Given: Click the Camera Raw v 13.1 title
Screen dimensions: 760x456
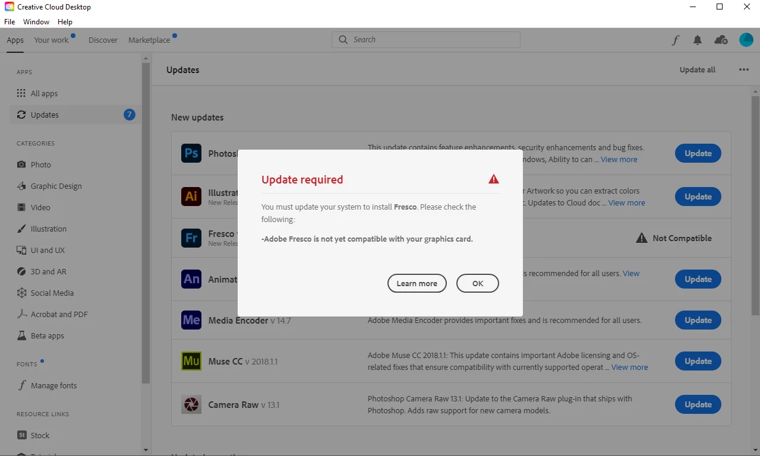Looking at the screenshot, I should [x=244, y=404].
